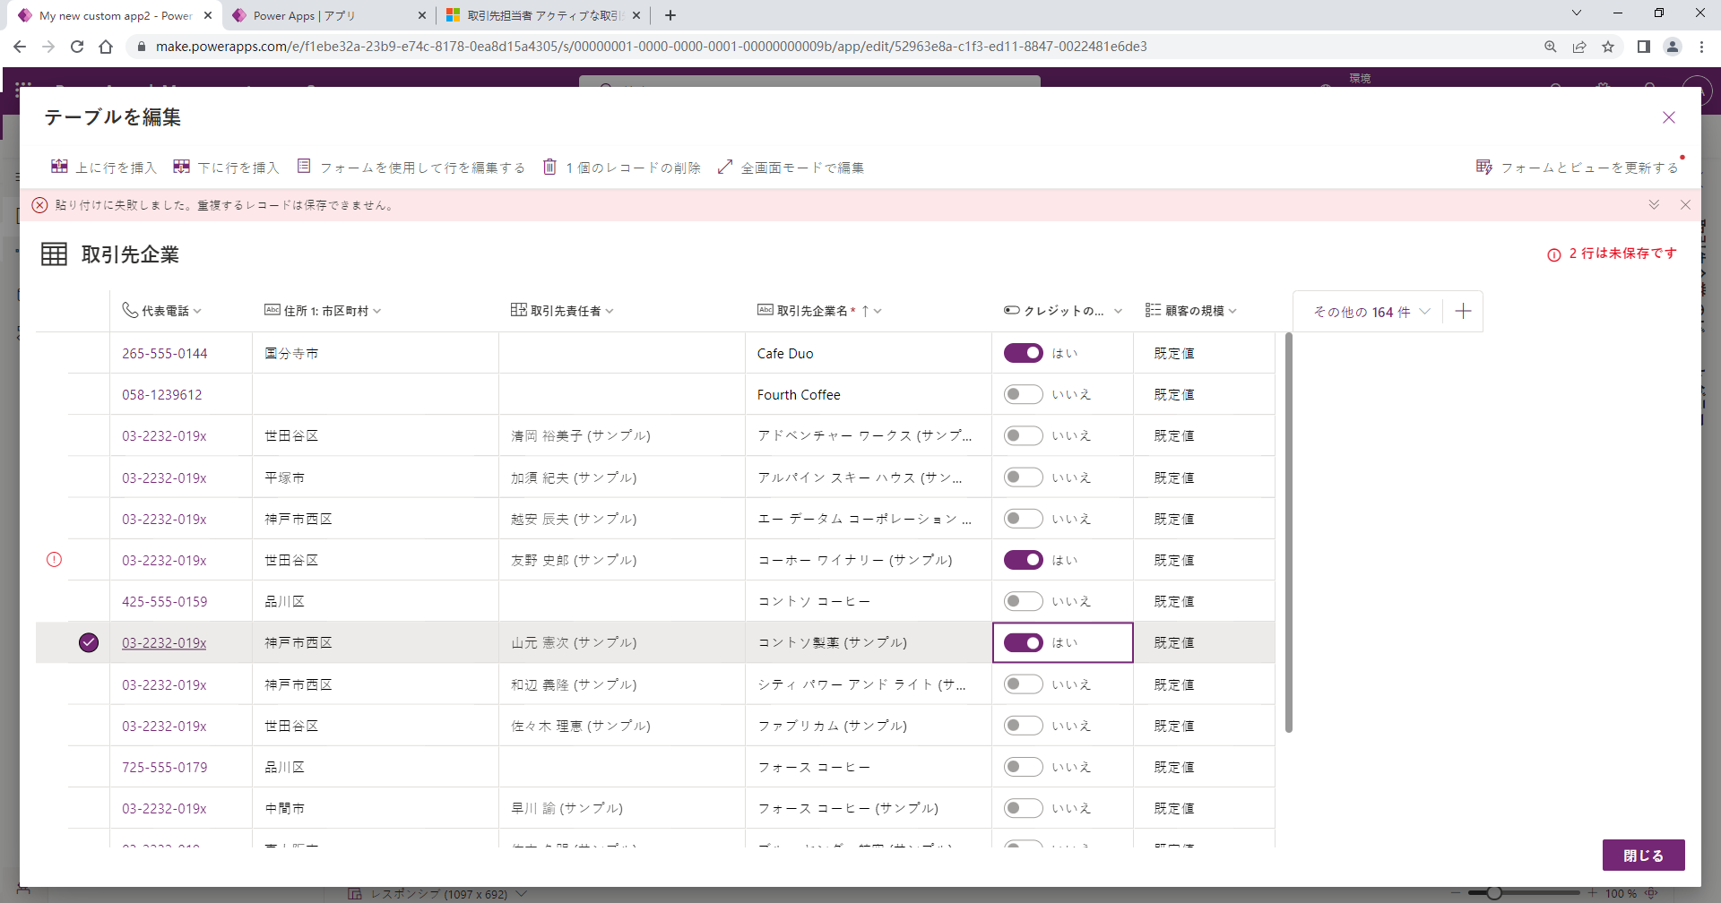
Task: Toggle credit hold for Fourth Coffee
Action: (1023, 394)
